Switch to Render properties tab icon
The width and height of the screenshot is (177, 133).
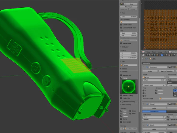[147, 55]
